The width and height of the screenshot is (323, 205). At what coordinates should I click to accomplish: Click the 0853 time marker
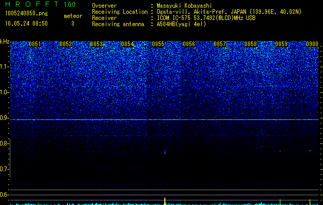point(97,44)
